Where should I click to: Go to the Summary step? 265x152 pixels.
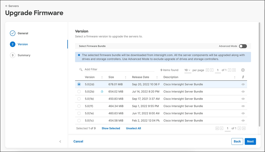tap(24, 55)
